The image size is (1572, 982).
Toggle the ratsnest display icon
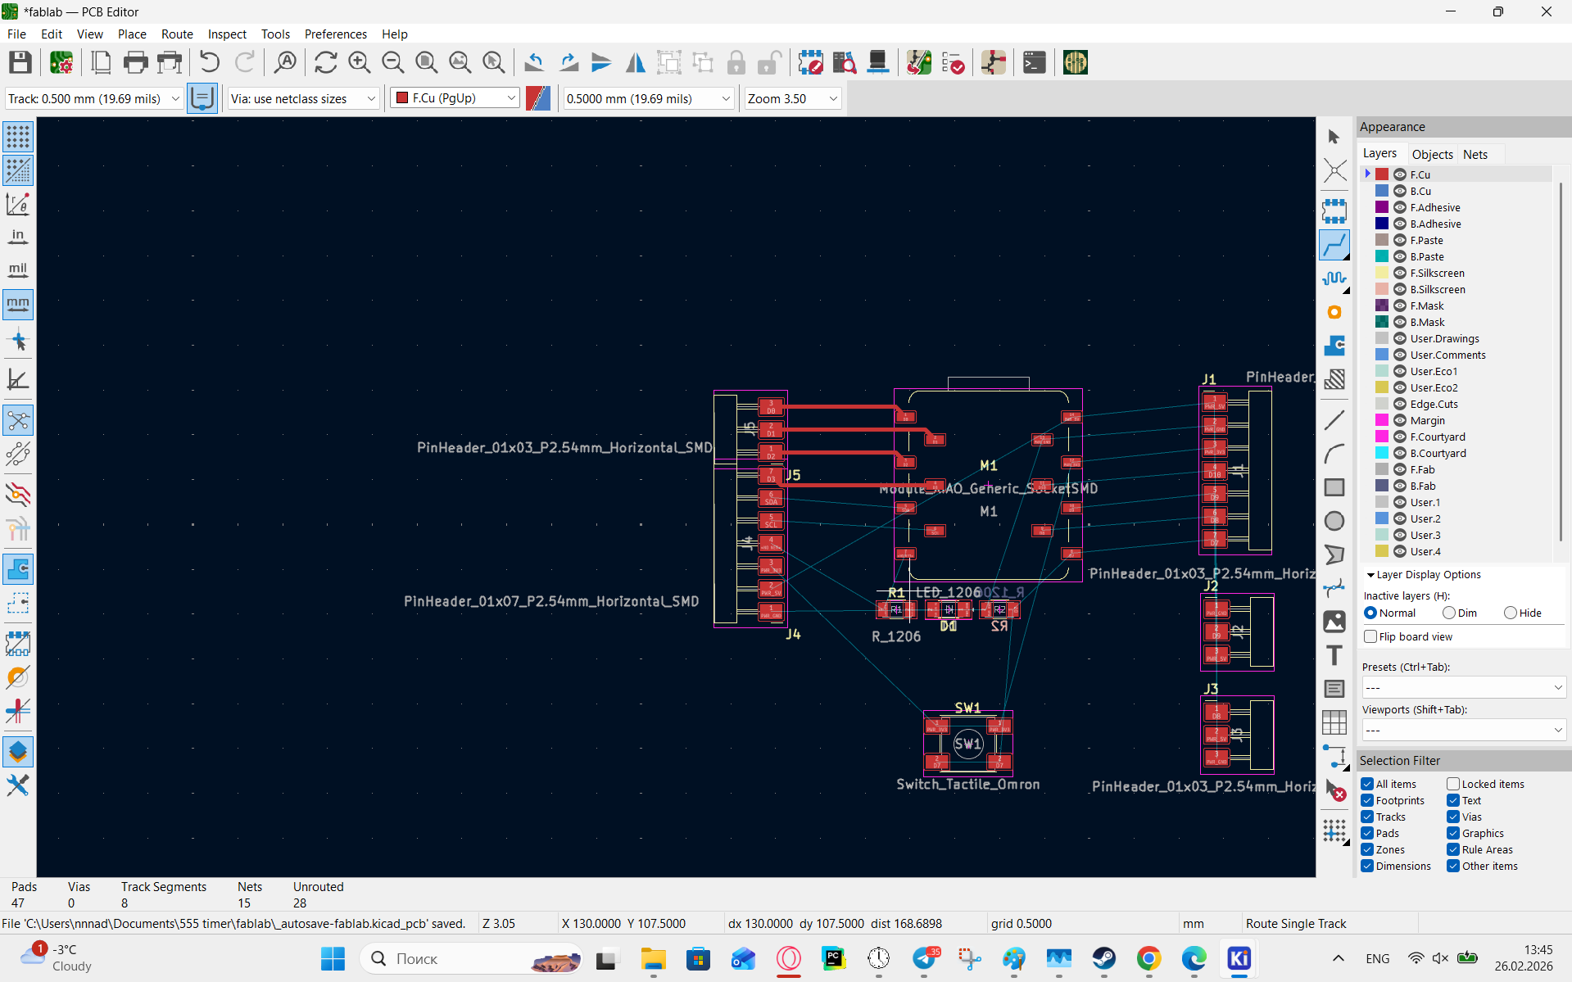[18, 421]
